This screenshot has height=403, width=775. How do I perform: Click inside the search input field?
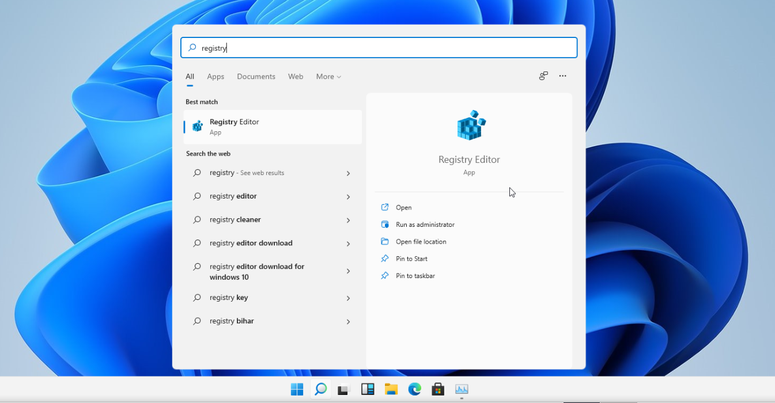coord(379,47)
